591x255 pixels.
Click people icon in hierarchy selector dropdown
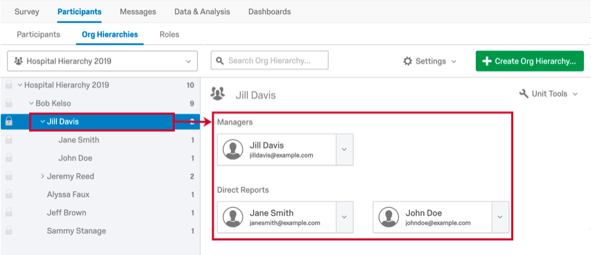click(18, 61)
